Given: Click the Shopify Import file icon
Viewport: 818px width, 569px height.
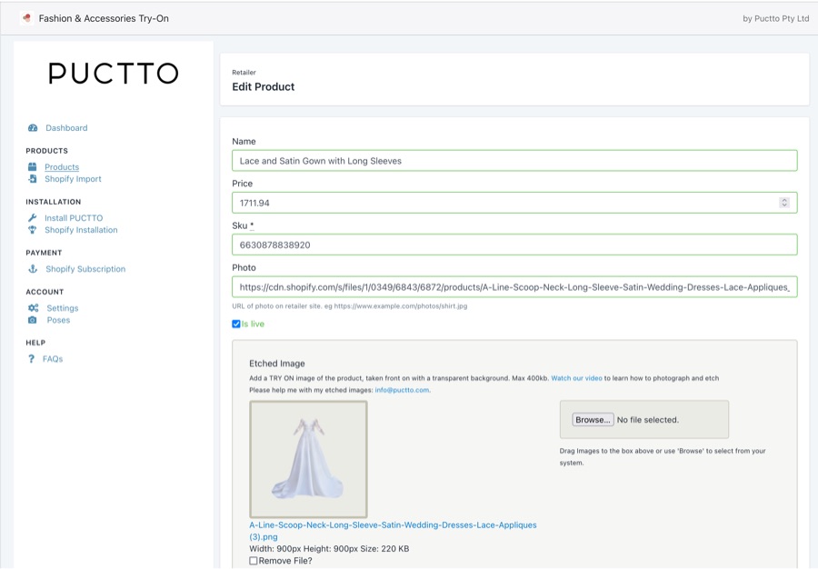Looking at the screenshot, I should [x=34, y=178].
